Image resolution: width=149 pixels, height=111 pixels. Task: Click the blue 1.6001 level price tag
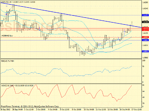click(x=145, y=52)
